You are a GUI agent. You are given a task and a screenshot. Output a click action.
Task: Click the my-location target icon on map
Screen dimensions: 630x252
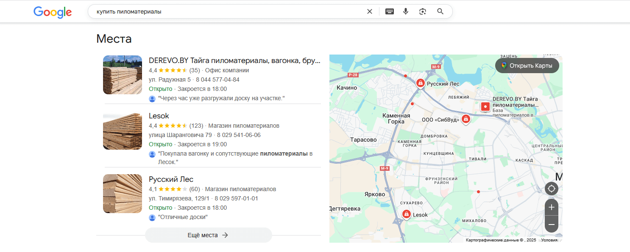point(551,188)
